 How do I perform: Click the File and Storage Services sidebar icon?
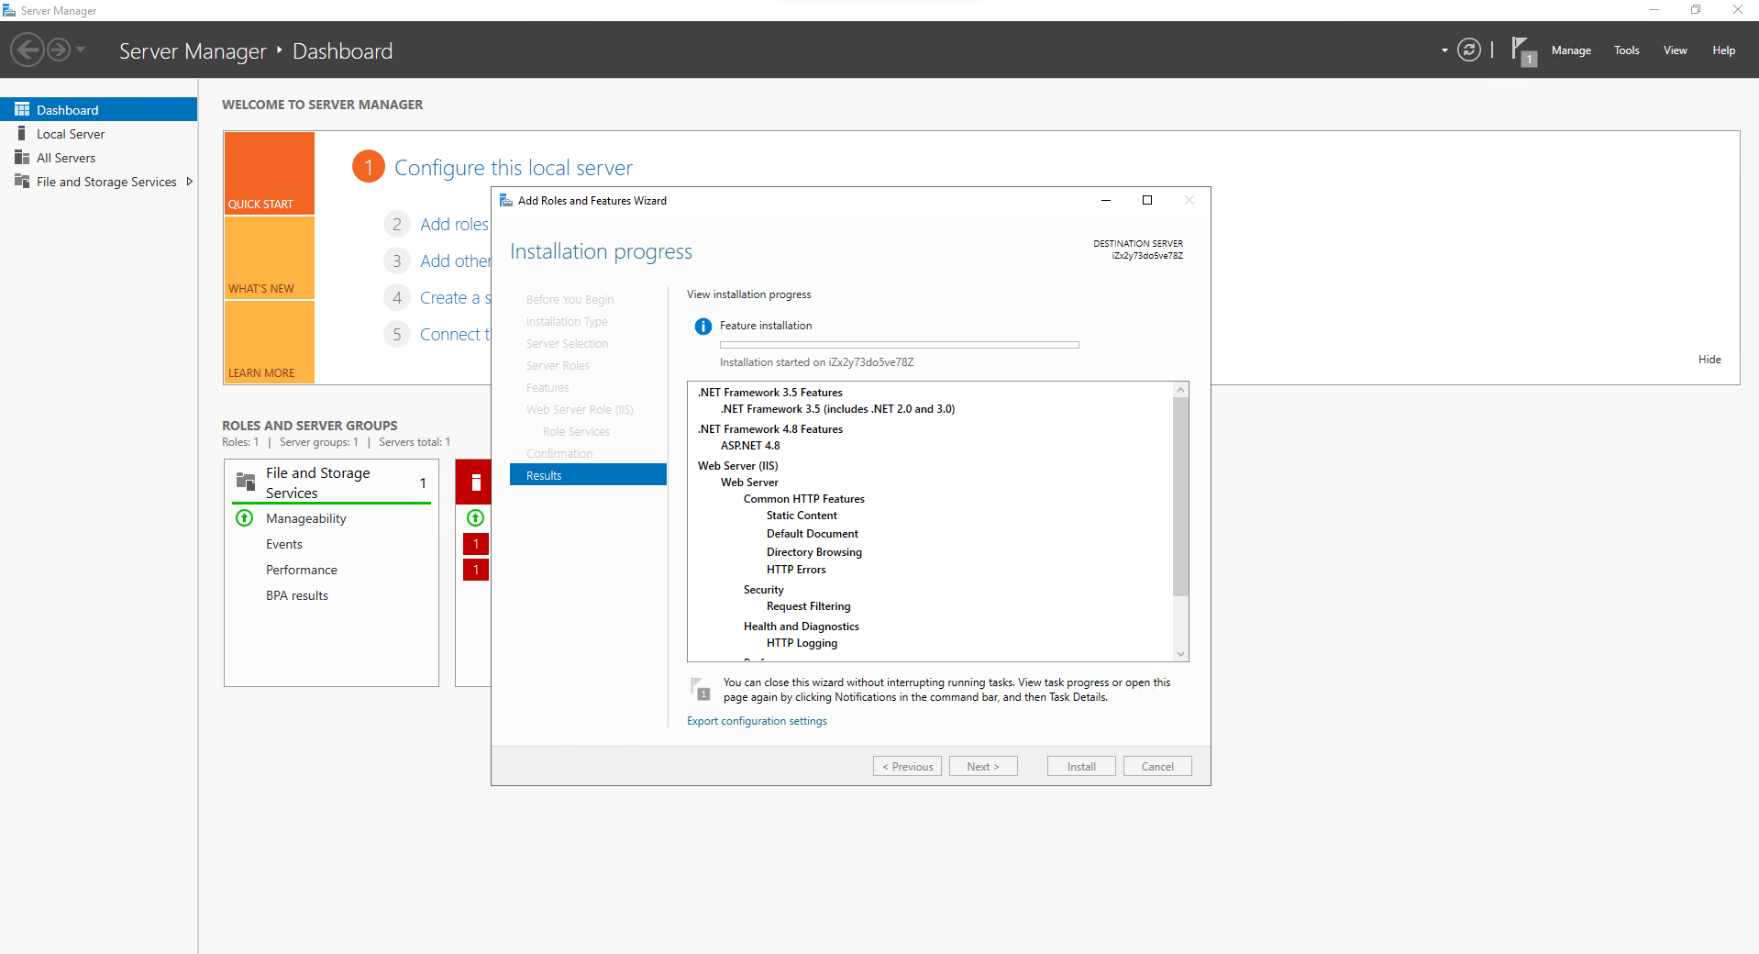pos(22,181)
